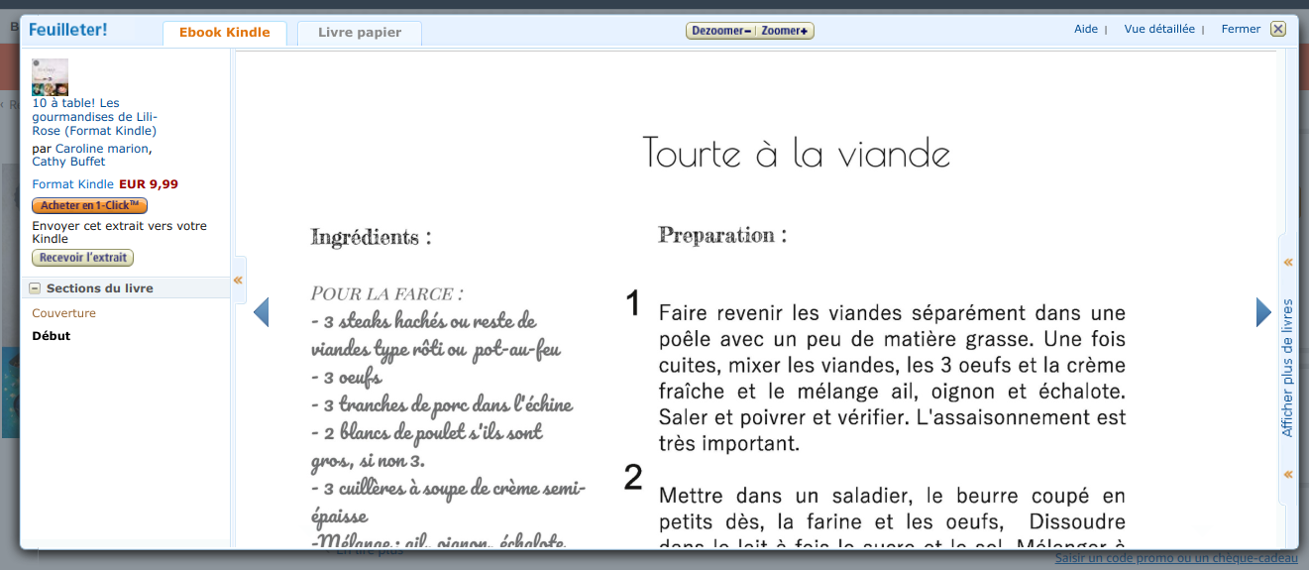Click the Tourte à la viande title
Screen dimensions: 1309x570
(x=796, y=154)
